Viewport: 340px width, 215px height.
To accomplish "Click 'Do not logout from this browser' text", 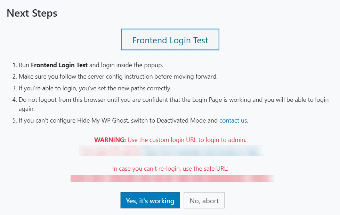I will 59,100.
